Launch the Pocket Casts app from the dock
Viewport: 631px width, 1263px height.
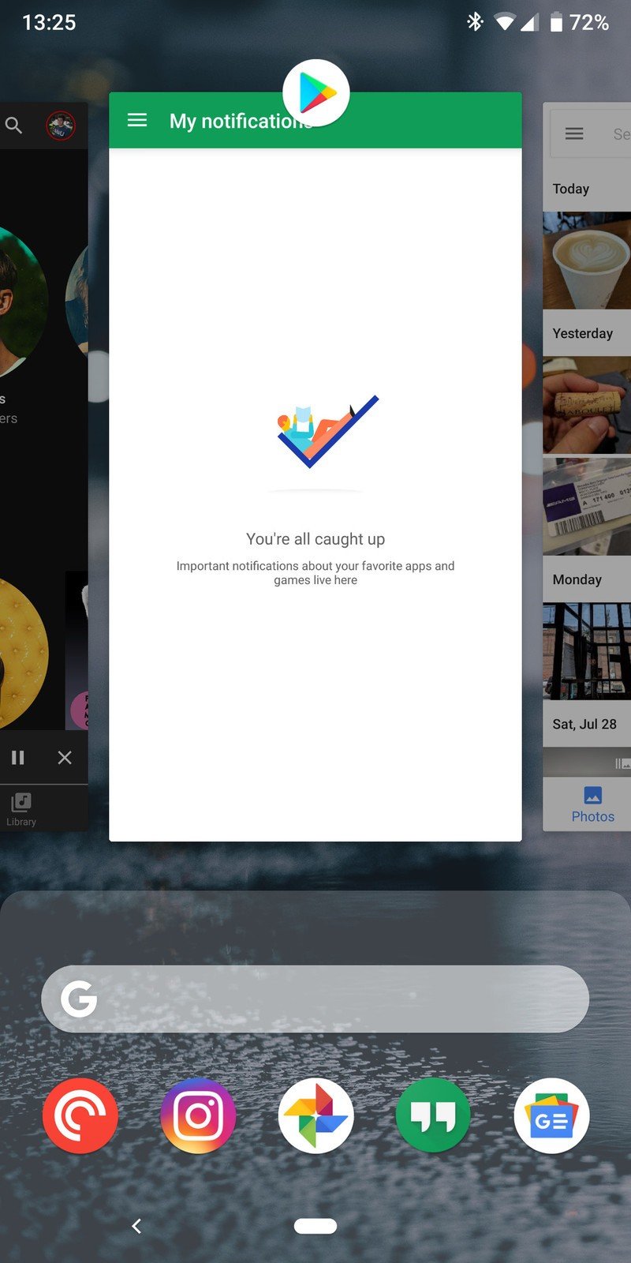pos(80,1115)
